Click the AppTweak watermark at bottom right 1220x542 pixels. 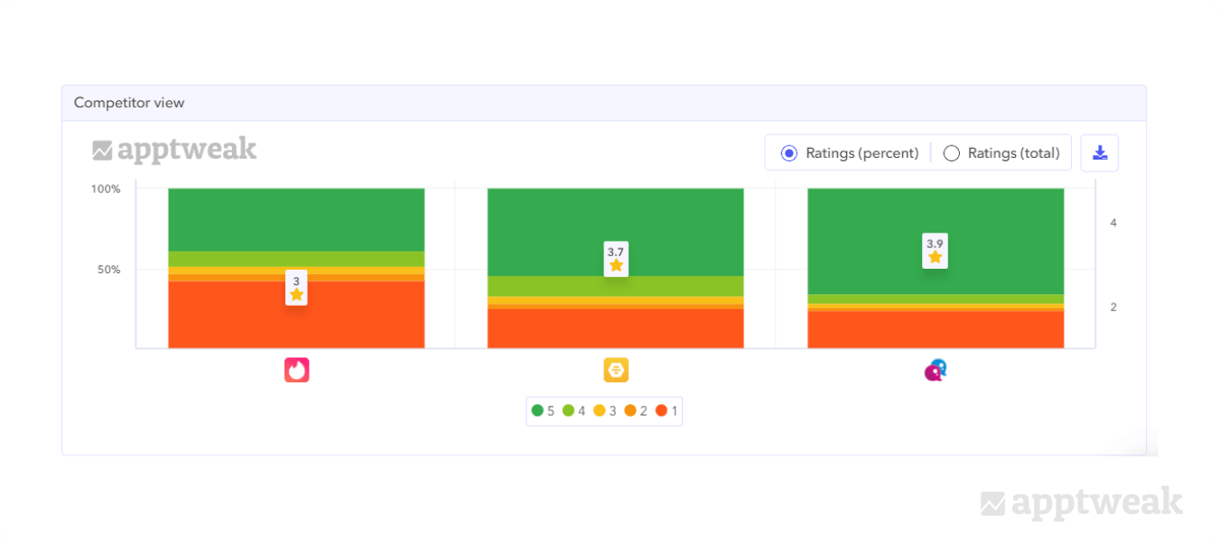1082,502
